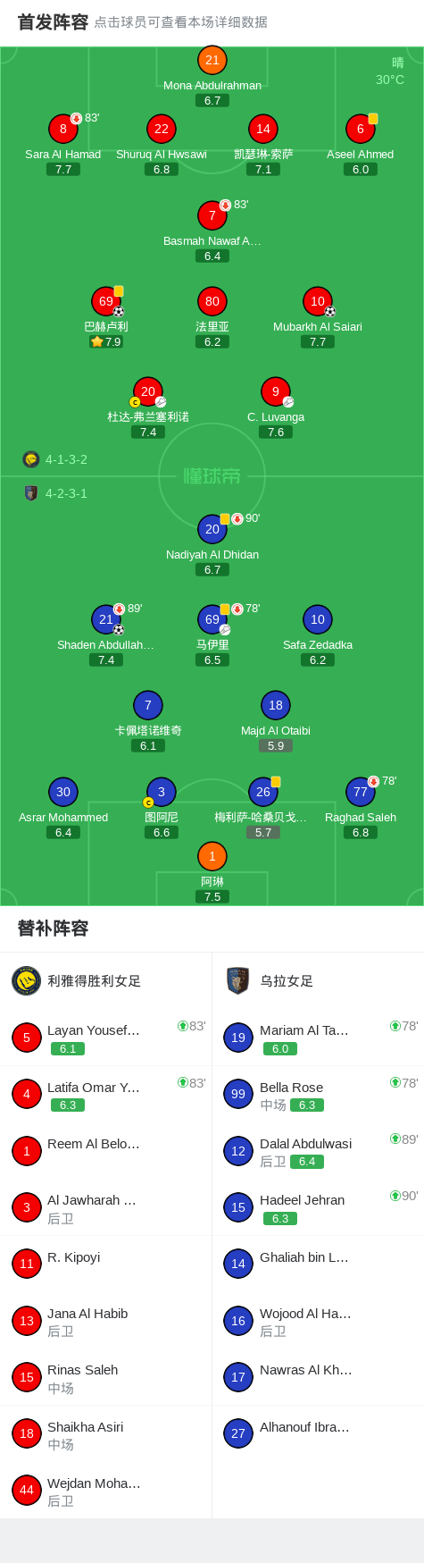Open goalkeeper Mona Abdulrahman number 21
Image resolution: width=424 pixels, height=1563 pixels.
click(x=212, y=61)
